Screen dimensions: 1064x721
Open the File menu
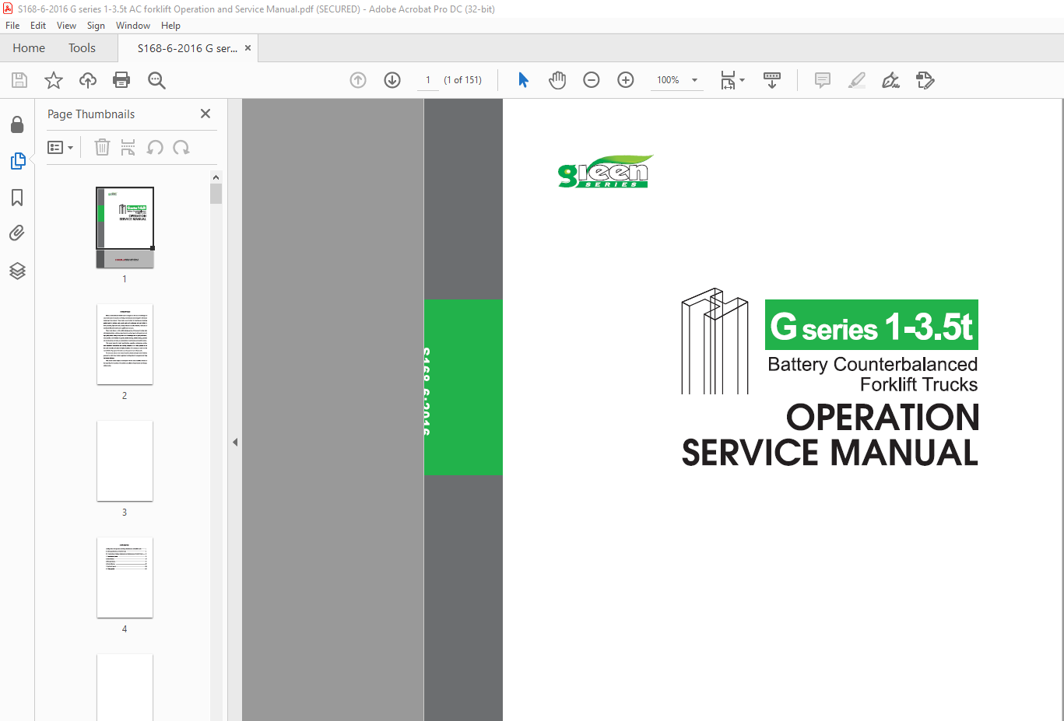pos(12,26)
